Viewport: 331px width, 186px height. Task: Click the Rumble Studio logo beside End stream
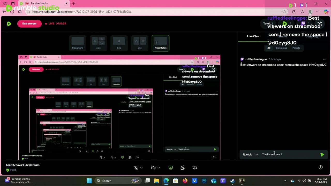click(9, 24)
